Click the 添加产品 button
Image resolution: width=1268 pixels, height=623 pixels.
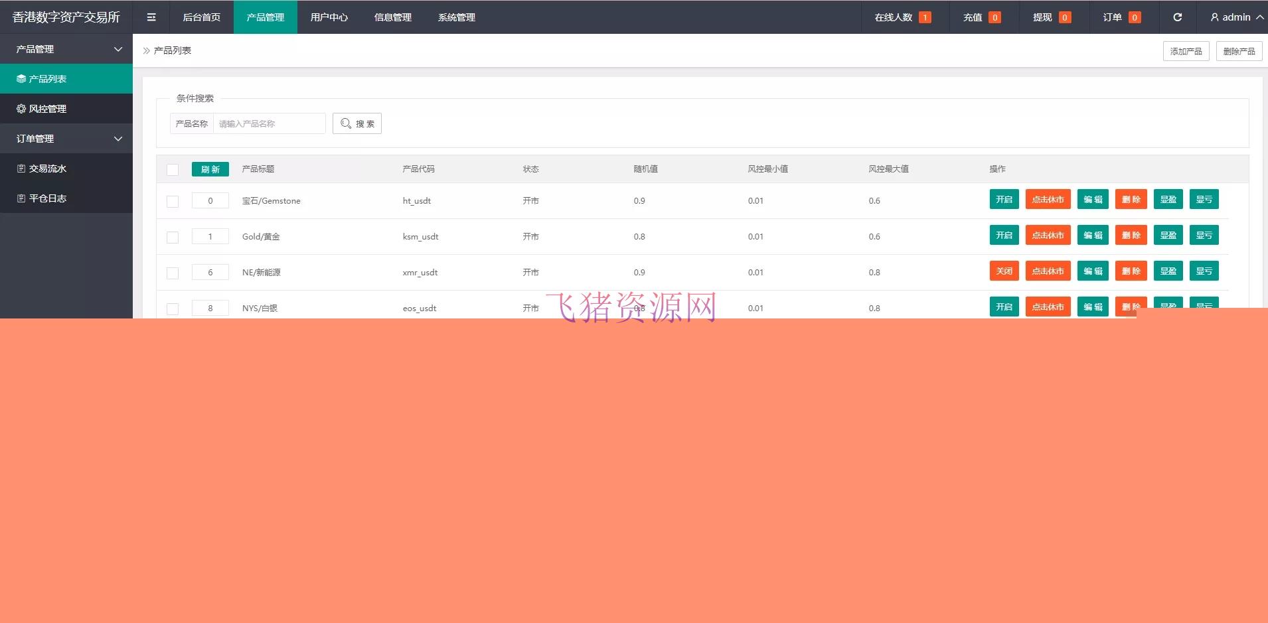pyautogui.click(x=1186, y=51)
